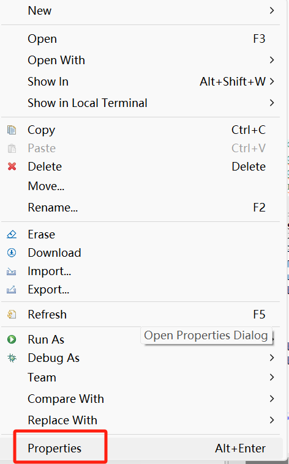Expand the Open With submenu arrow
The image size is (289, 464).
272,60
